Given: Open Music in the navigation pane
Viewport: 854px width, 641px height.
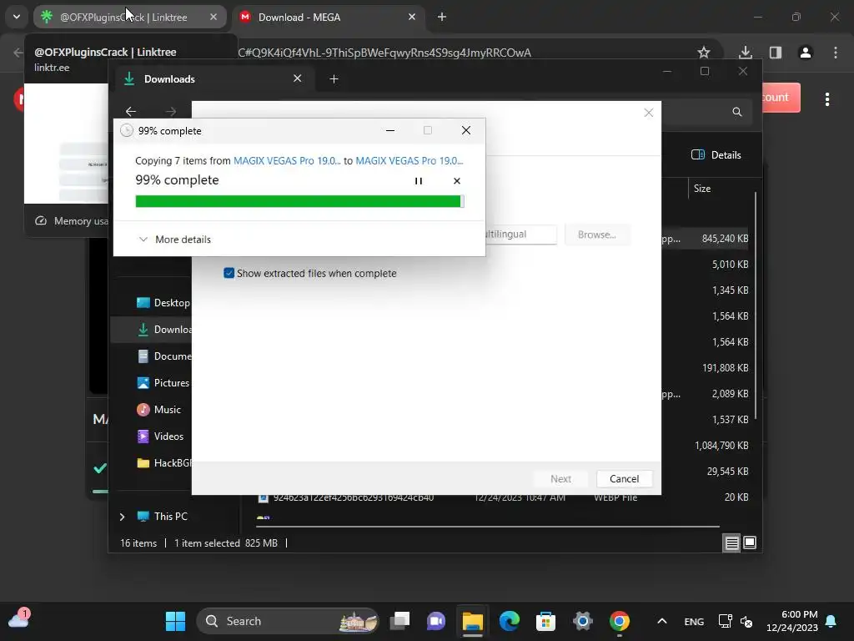Looking at the screenshot, I should click(x=158, y=409).
